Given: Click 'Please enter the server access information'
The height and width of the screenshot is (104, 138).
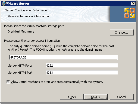Looking at the screenshot, I should click(x=32, y=41).
